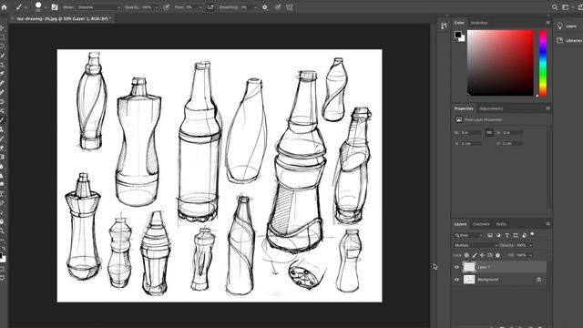Switch to the Swatches tab

click(479, 23)
